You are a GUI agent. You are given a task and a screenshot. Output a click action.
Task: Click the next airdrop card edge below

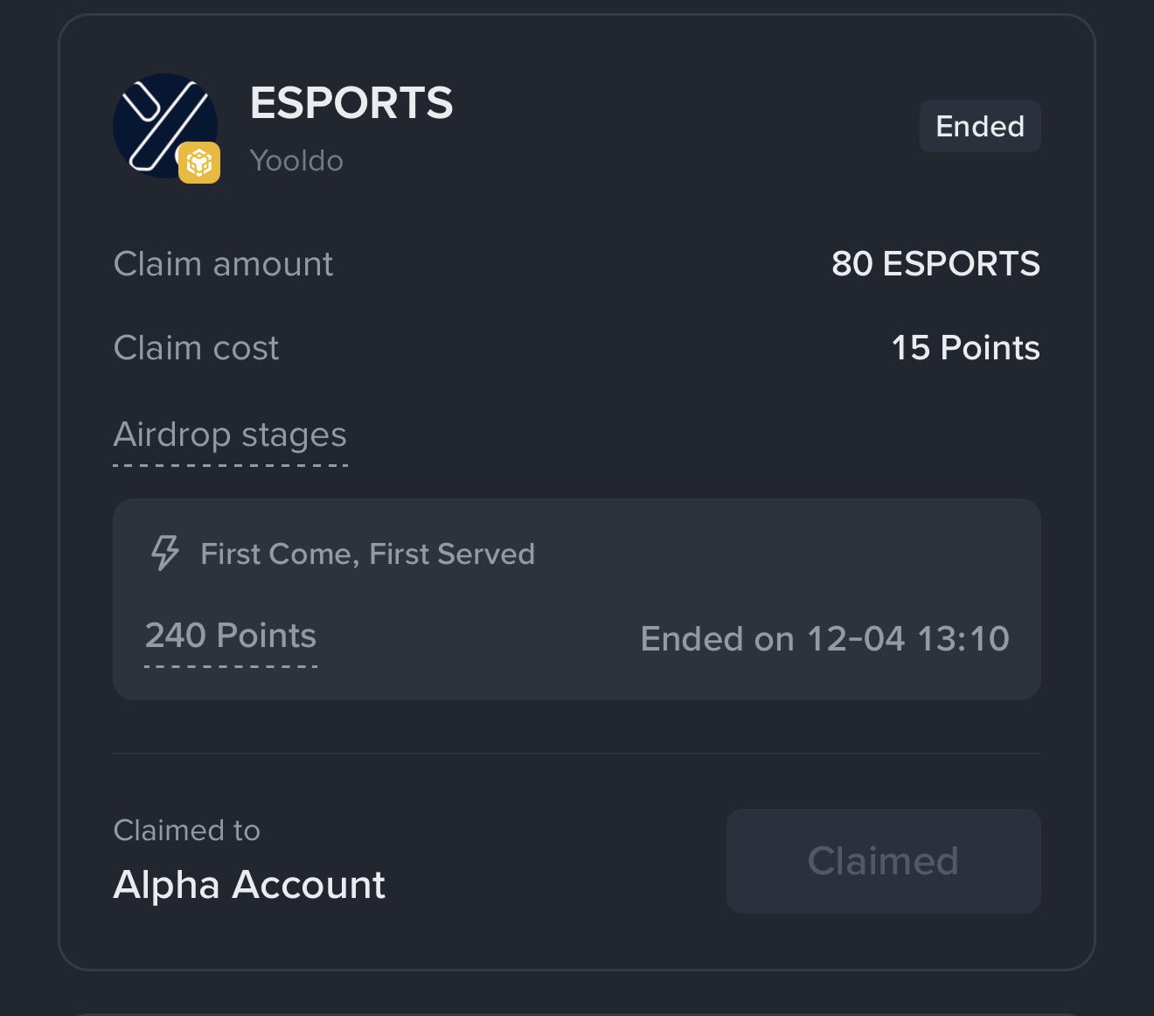pos(577,1013)
